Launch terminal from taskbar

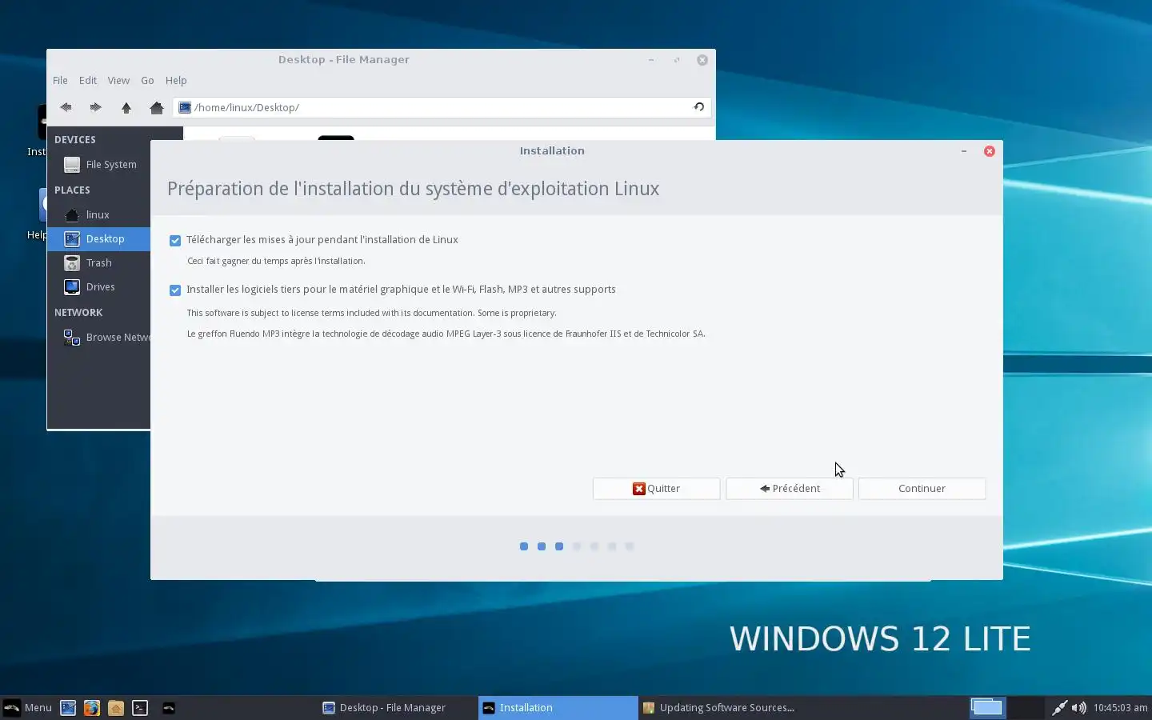[140, 708]
